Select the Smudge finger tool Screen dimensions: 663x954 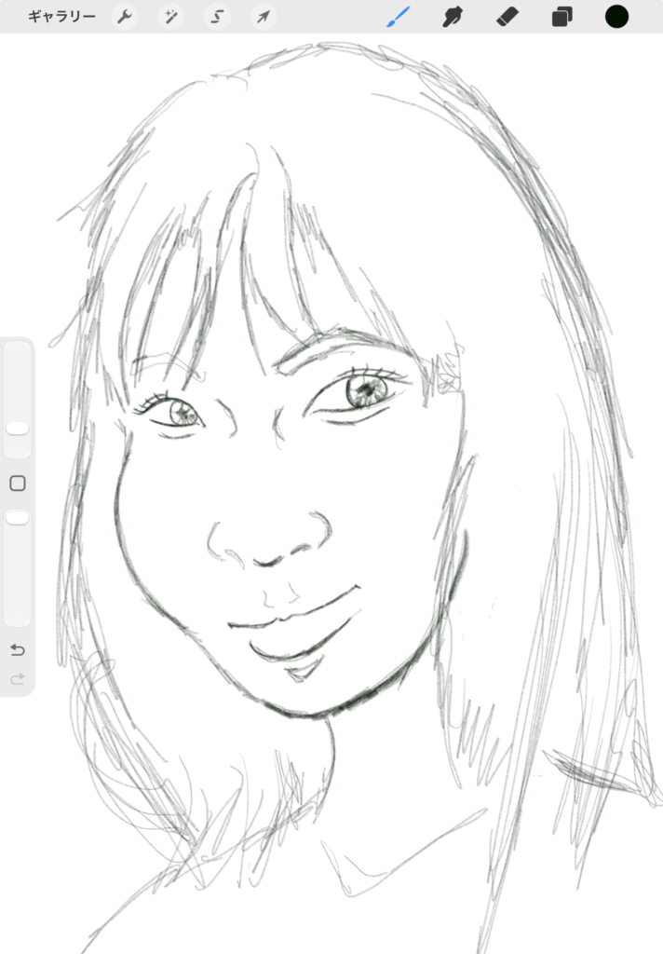(x=453, y=17)
